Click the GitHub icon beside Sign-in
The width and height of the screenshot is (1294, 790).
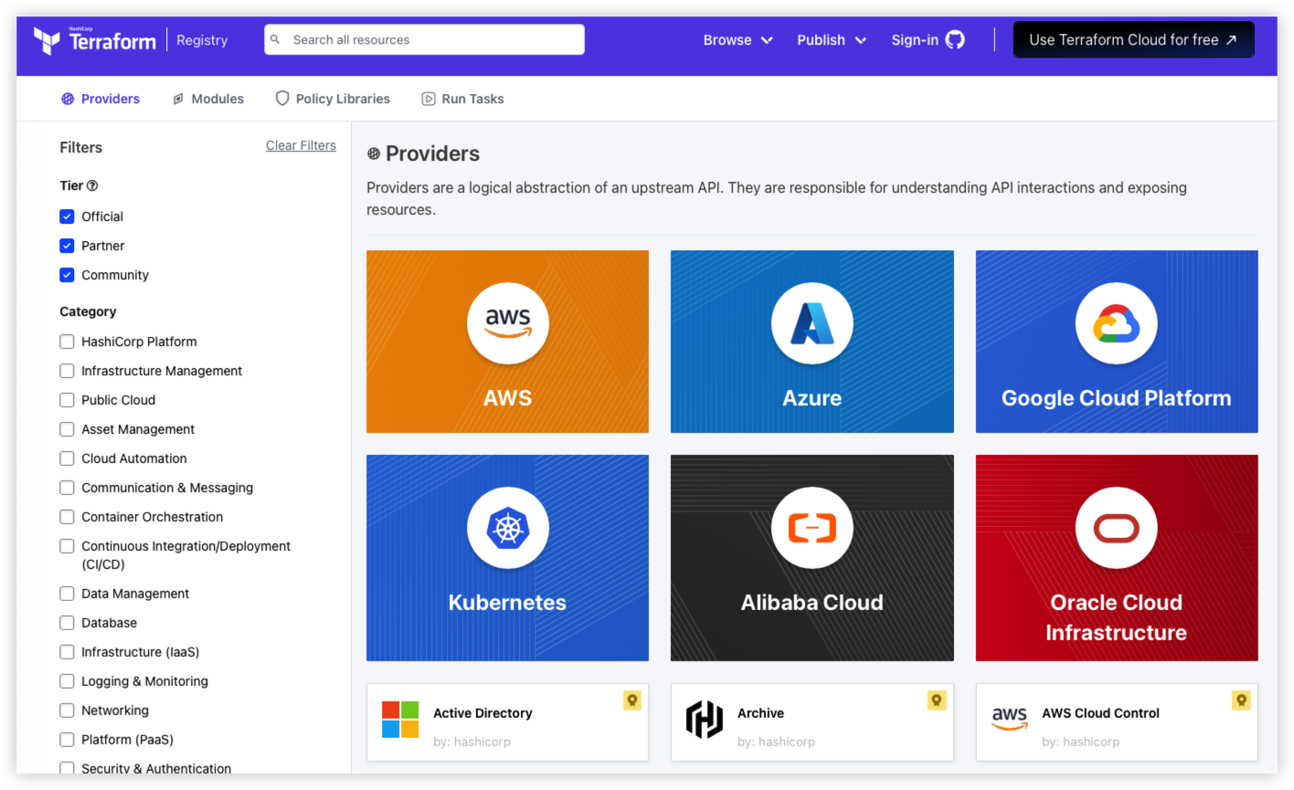[955, 40]
